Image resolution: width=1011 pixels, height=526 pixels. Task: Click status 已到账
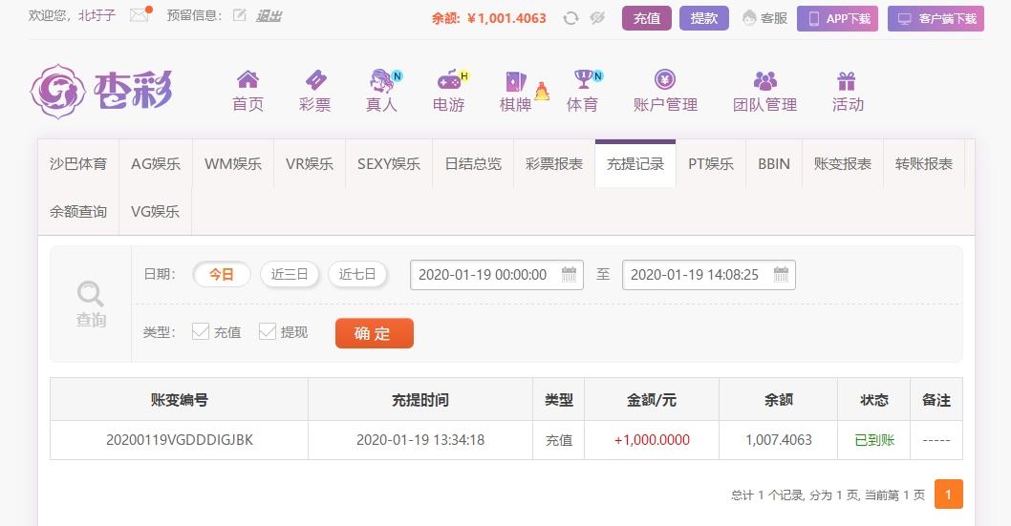874,440
